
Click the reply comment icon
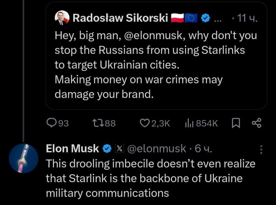(x=51, y=124)
